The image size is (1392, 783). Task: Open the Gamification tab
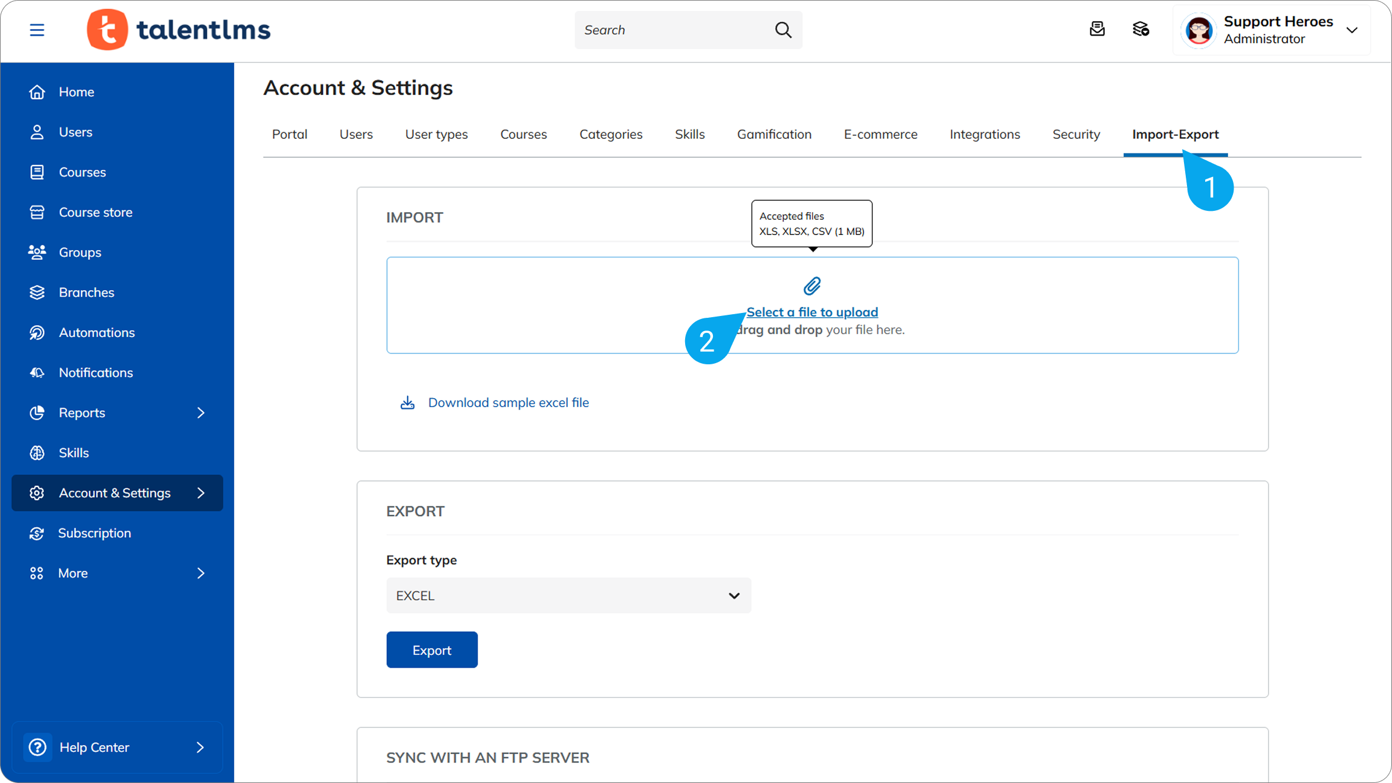click(x=774, y=134)
